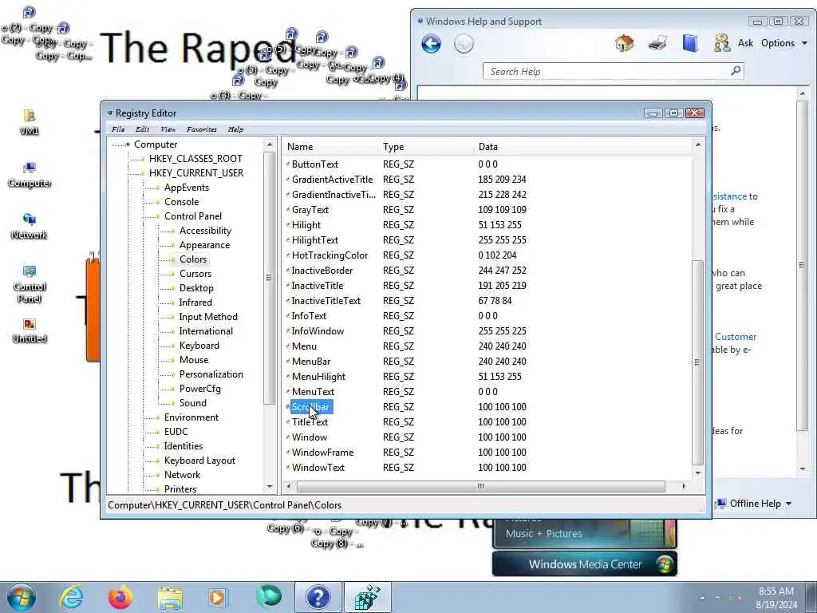Select the Hilight value icon
817x613 pixels.
coord(288,225)
